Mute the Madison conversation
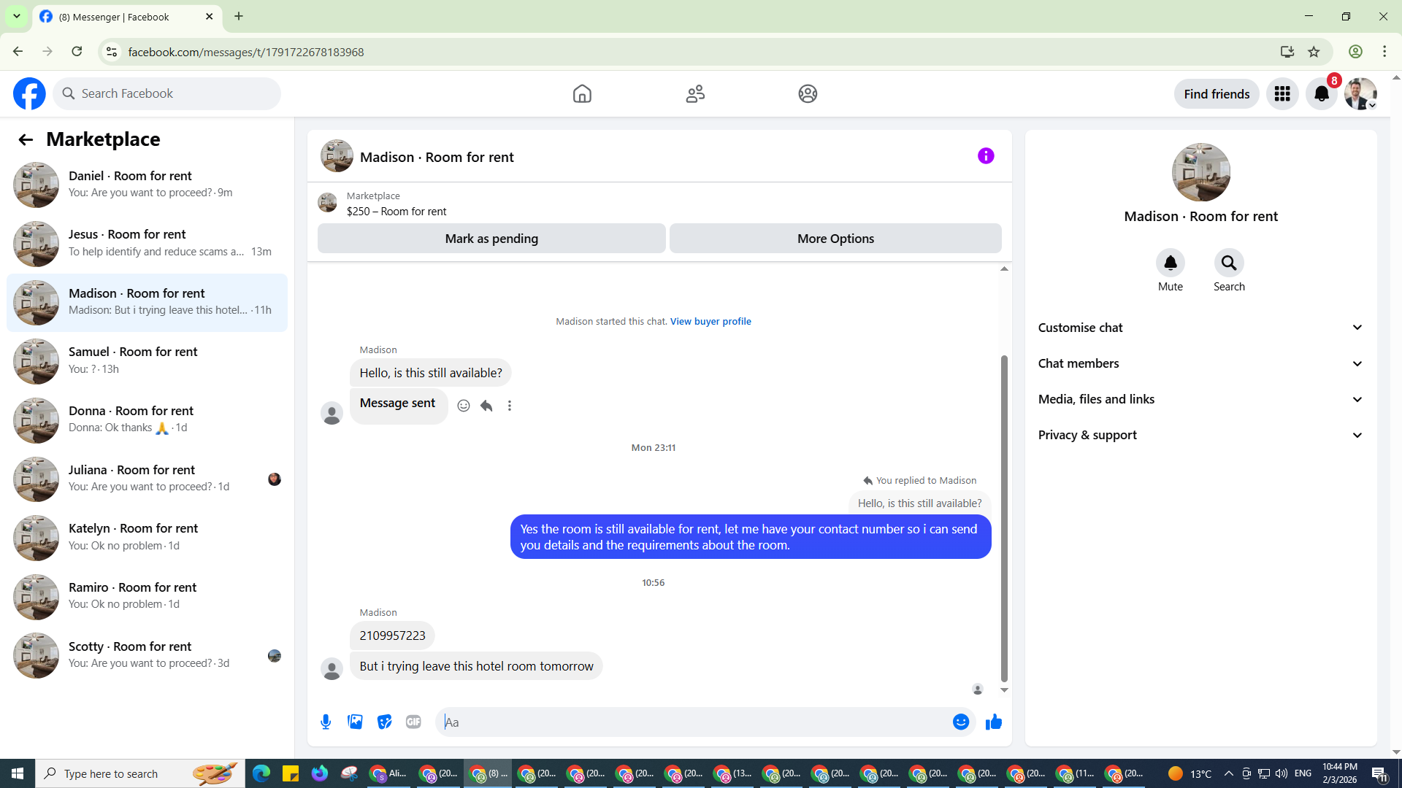This screenshot has width=1402, height=788. coord(1170,263)
